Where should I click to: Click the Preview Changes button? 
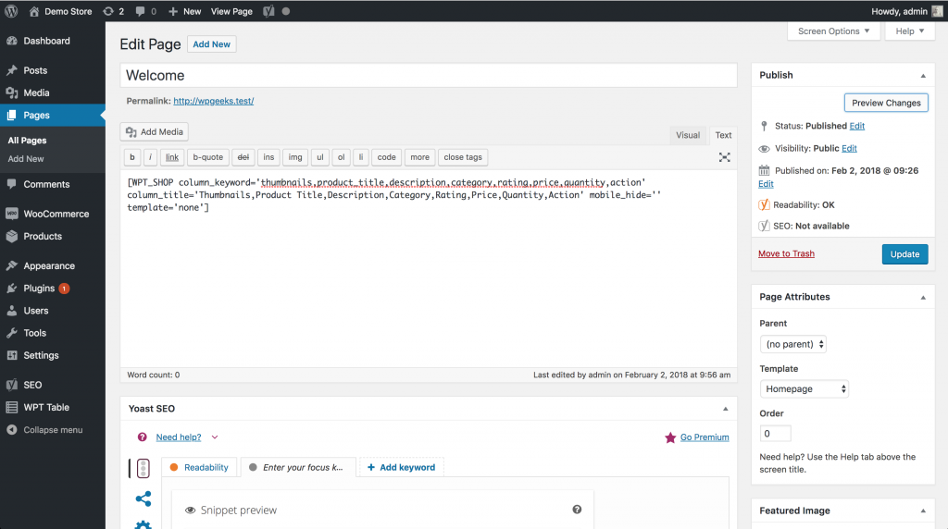click(x=886, y=103)
